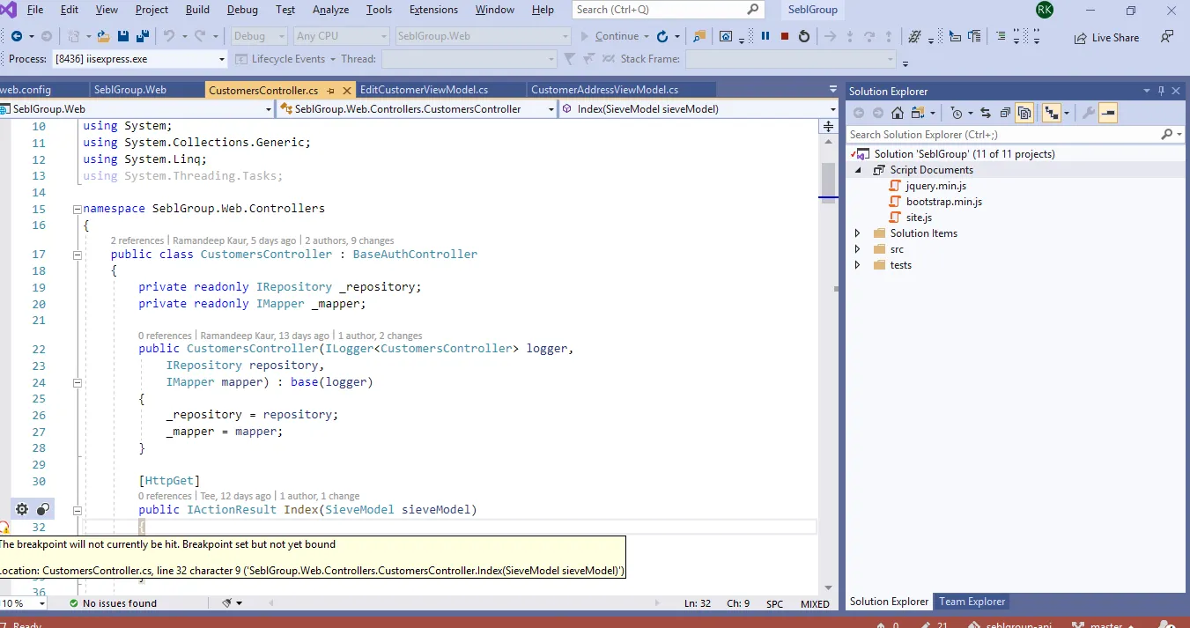
Task: Toggle Show All Files in Solution Explorer
Action: point(1024,113)
